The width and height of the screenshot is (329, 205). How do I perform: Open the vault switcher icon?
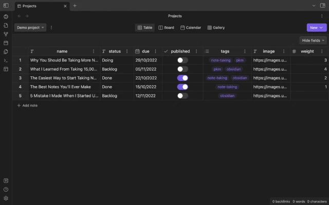pos(6,181)
